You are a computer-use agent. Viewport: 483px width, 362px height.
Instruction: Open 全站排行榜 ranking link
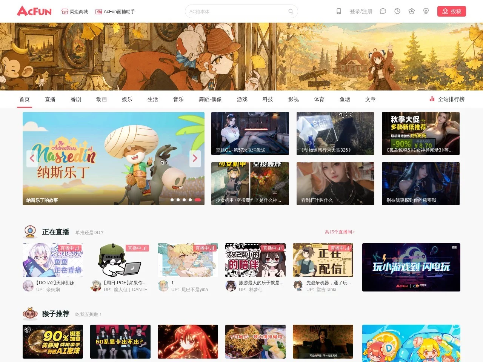point(447,99)
